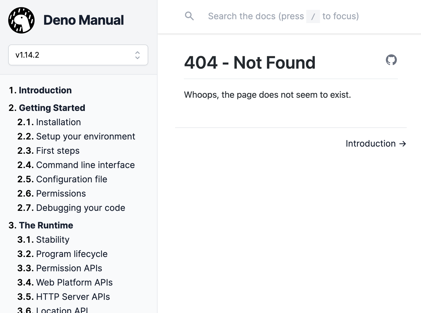421x313 pixels.
Task: Go to Setup your environment
Action: (86, 136)
